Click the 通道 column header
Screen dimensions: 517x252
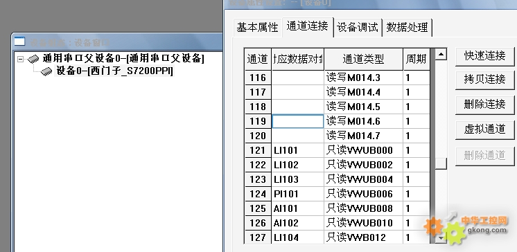[x=258, y=60]
